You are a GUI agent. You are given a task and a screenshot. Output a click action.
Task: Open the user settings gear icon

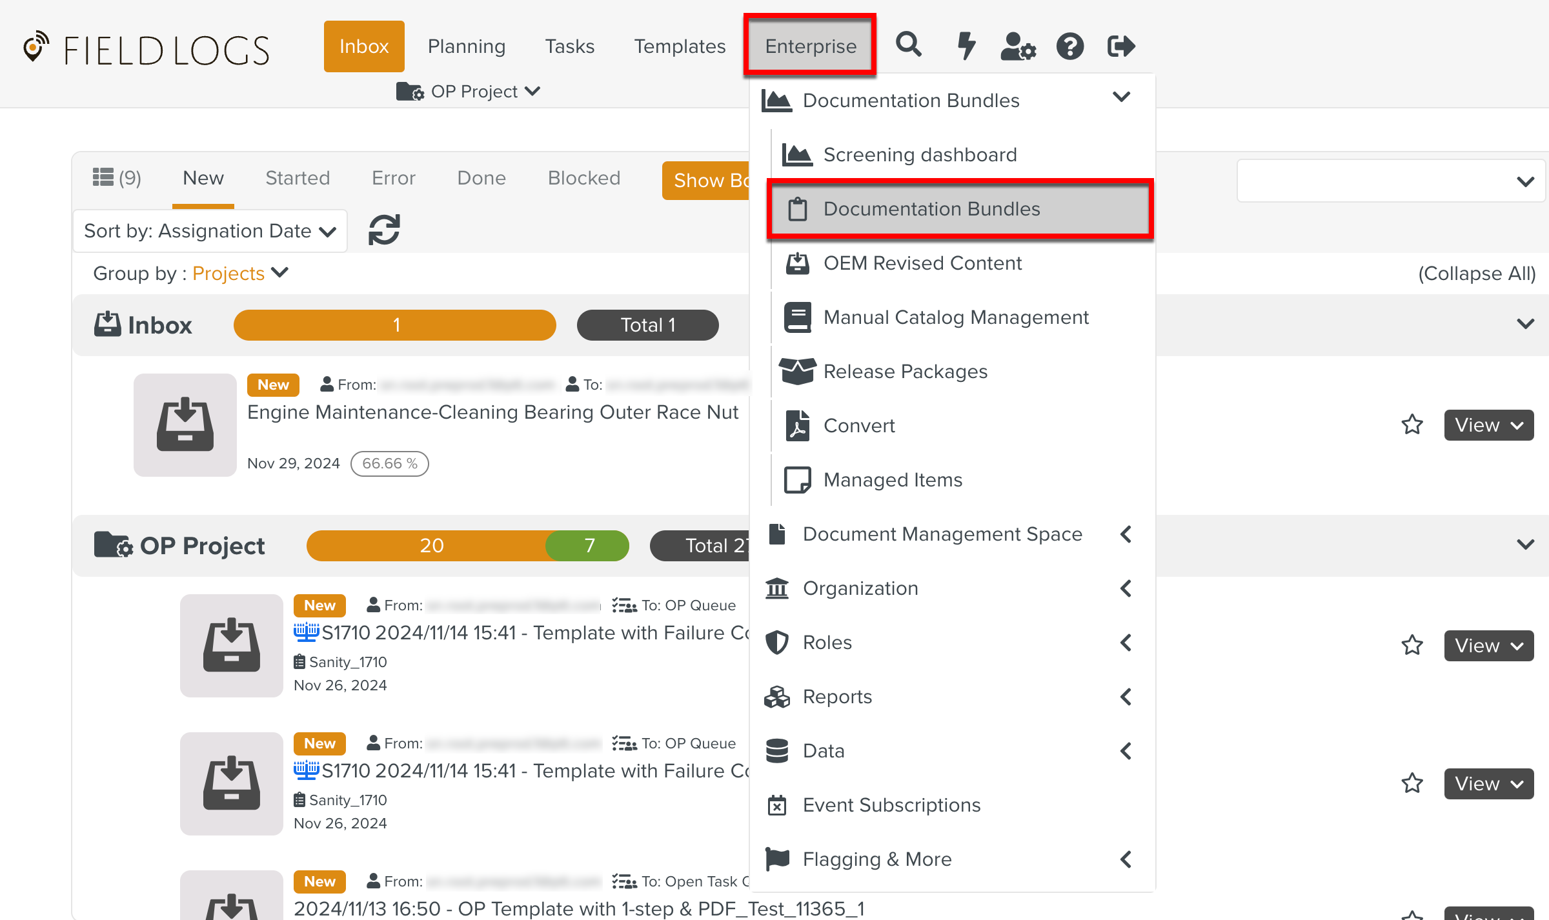1018,46
